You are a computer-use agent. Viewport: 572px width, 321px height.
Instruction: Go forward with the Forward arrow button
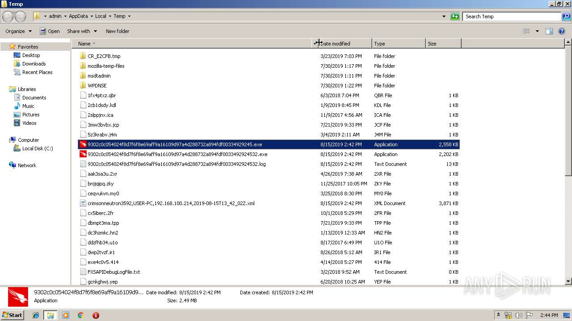(21, 16)
